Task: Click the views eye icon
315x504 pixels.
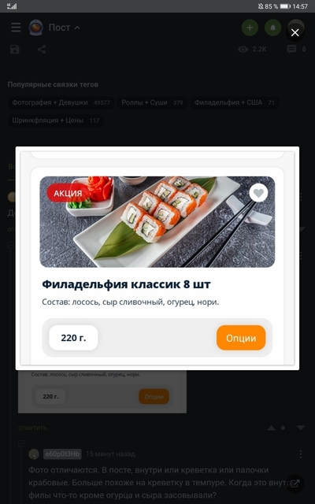Action: tap(243, 49)
